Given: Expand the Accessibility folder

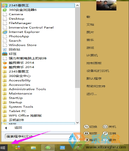Looking at the screenshot, I should tap(38, 80).
